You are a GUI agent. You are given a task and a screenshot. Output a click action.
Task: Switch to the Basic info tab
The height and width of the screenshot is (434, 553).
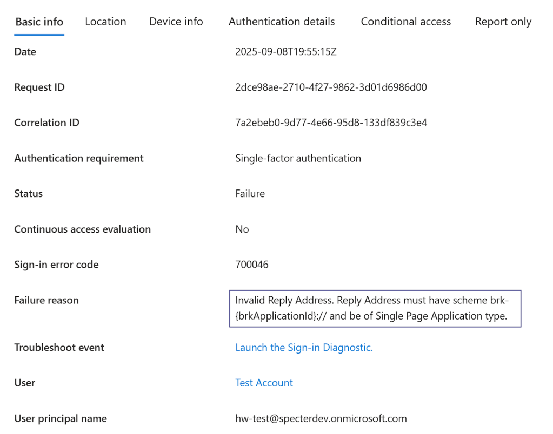pyautogui.click(x=39, y=22)
